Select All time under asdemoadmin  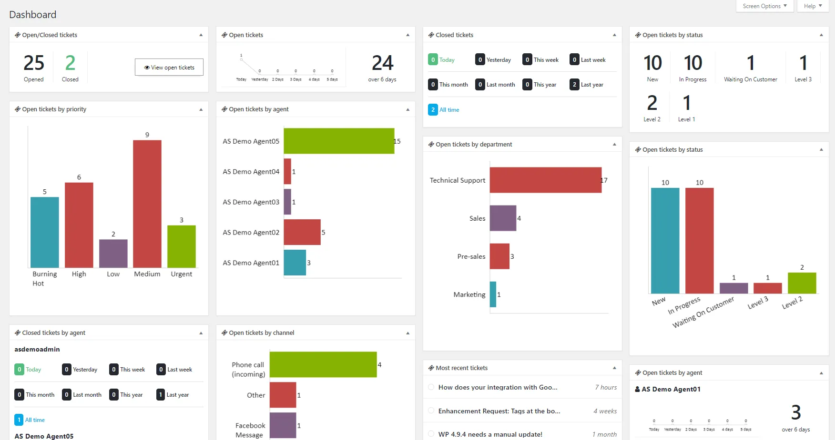click(30, 420)
